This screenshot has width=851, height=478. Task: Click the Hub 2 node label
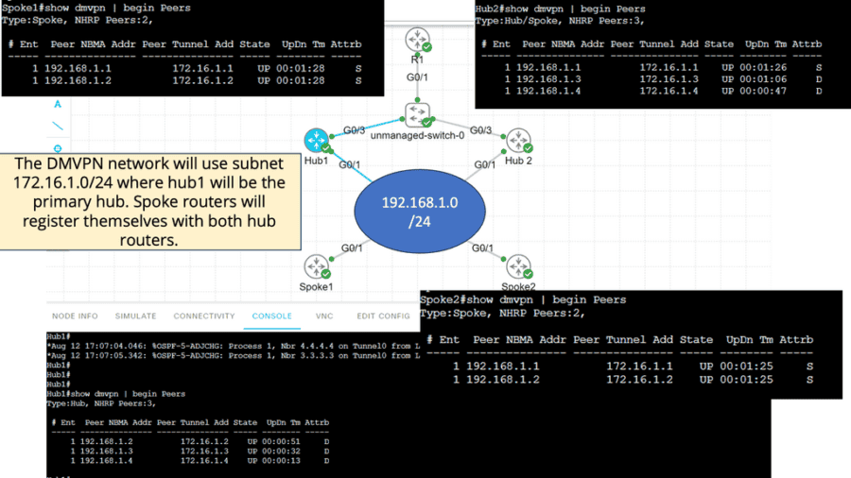[x=518, y=161]
